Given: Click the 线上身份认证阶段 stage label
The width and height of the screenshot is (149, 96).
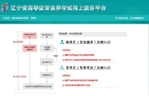Looking at the screenshot, I should pyautogui.click(x=20, y=77).
